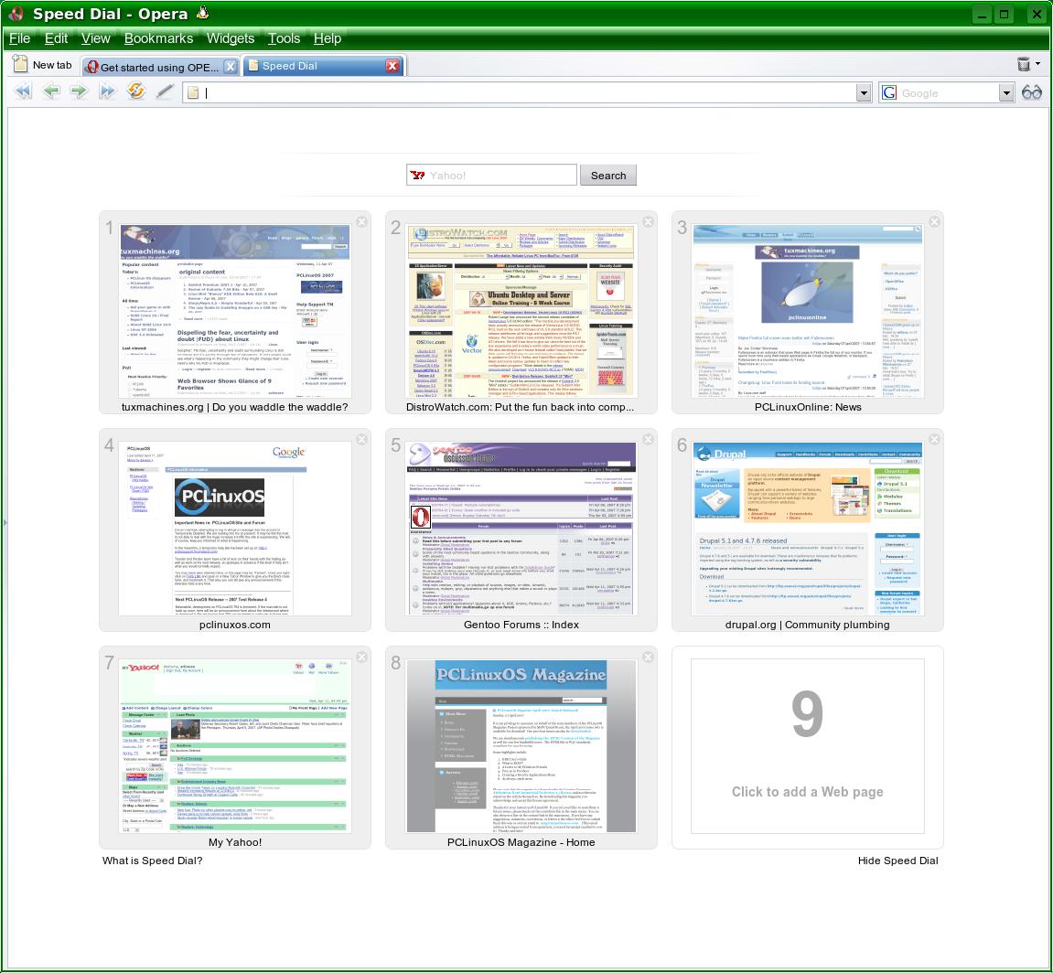The image size is (1053, 973).
Task: Open pclinuxos.com Speed Dial thumbnail
Action: pos(235,529)
